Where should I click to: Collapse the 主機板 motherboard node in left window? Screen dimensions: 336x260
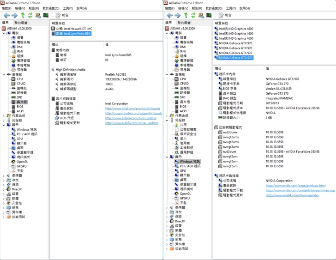coord(4,74)
